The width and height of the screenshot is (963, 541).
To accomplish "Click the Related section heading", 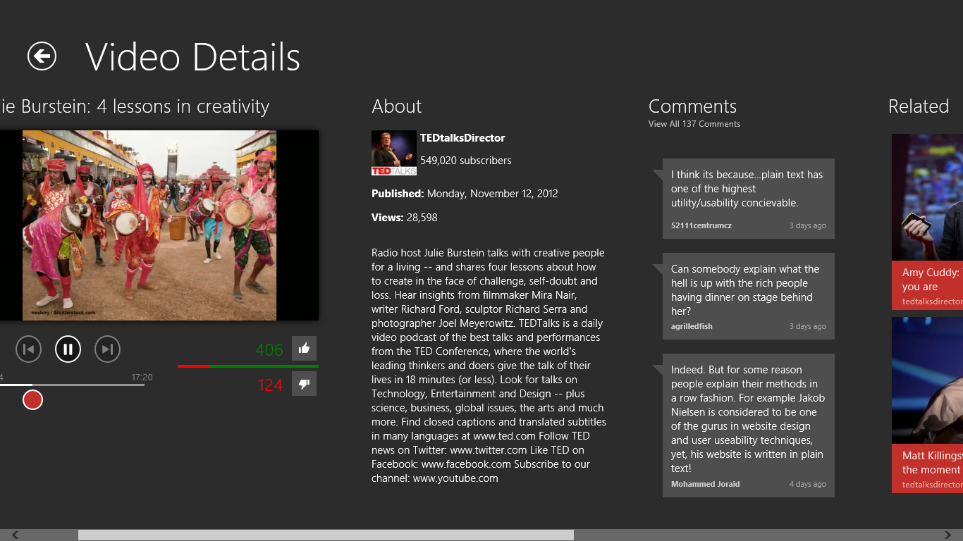I will [x=919, y=106].
